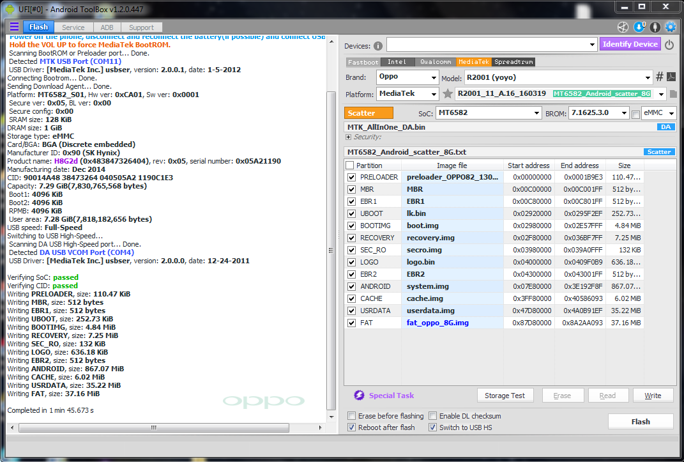Click the Erase button
The width and height of the screenshot is (684, 462).
pos(562,396)
